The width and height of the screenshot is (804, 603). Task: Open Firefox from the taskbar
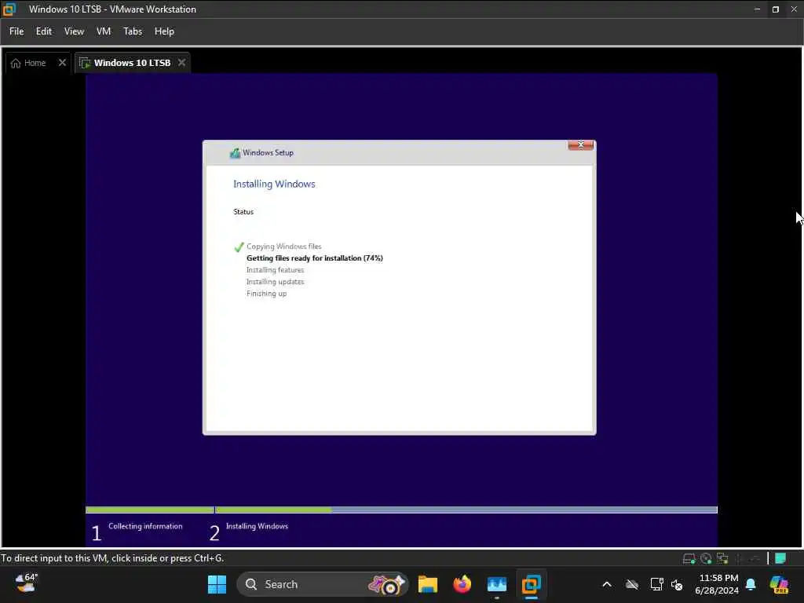(x=462, y=584)
